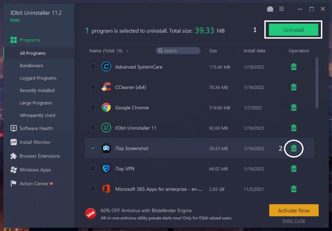
Task: Check the CCleaner (x64) checkbox
Action: 93,87
